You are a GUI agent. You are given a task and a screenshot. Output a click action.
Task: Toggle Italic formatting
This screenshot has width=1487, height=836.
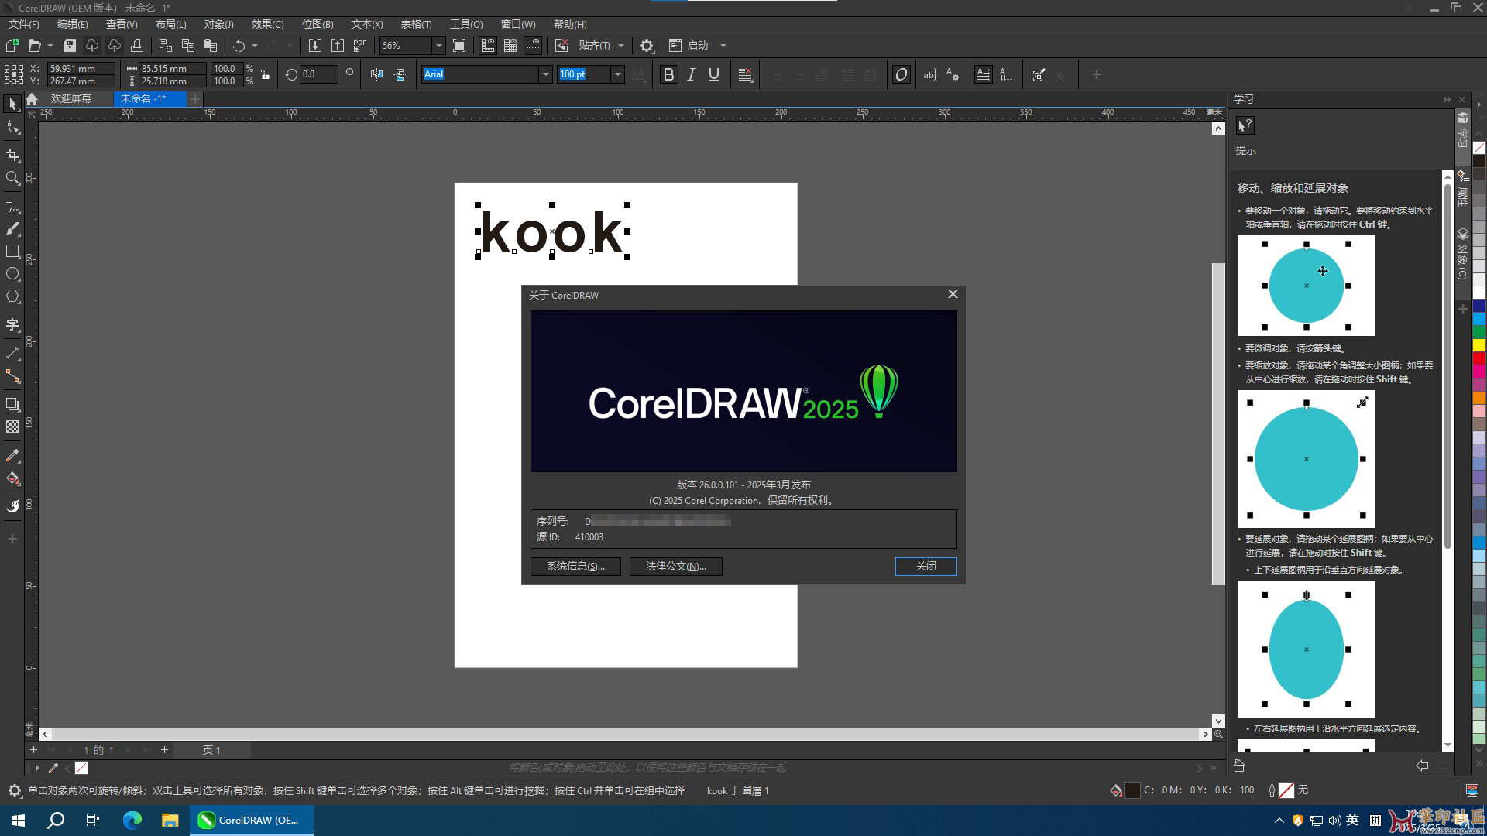(x=692, y=74)
